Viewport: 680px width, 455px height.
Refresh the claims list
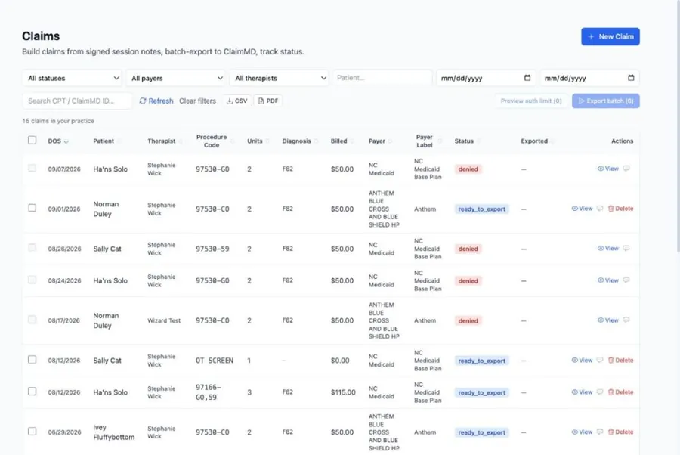[156, 101]
